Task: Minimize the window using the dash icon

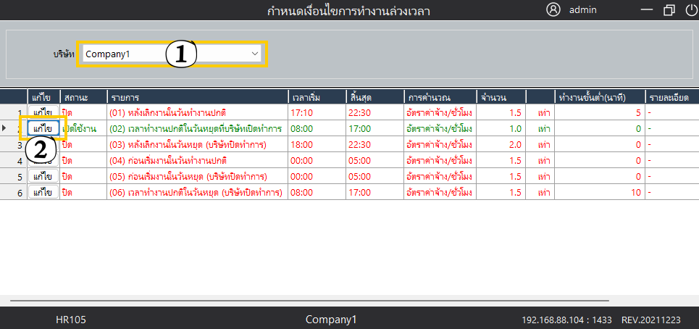Action: [648, 10]
